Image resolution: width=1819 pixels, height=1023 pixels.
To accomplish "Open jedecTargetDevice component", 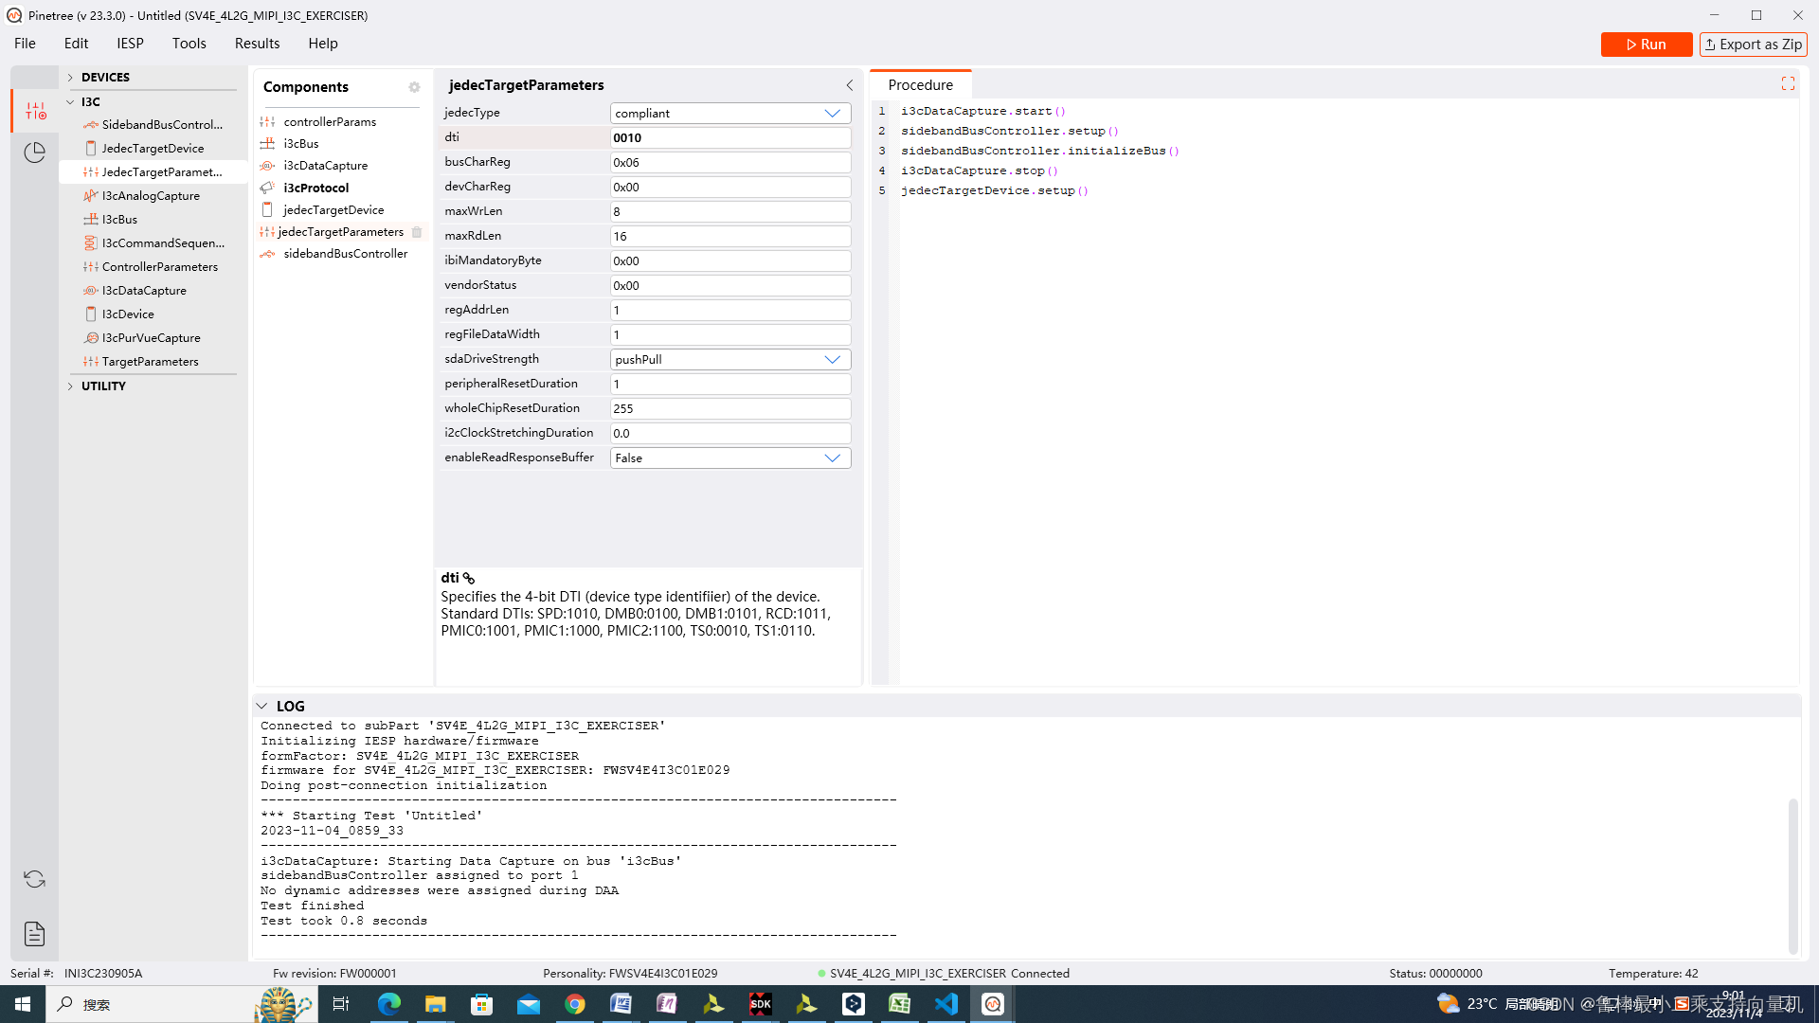I will (333, 209).
